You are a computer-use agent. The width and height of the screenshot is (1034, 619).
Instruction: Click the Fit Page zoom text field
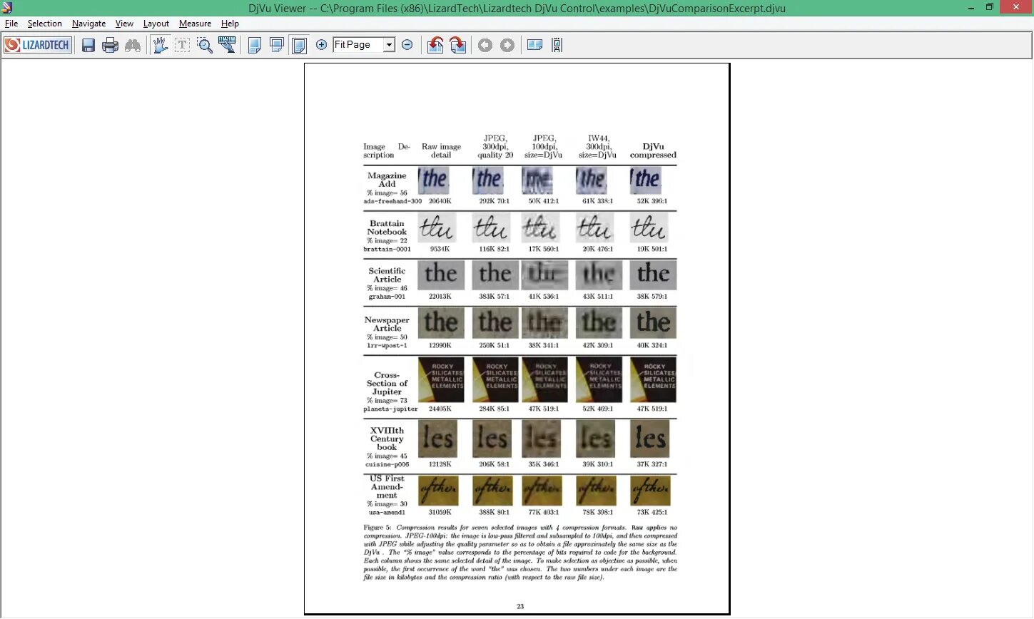tap(358, 45)
